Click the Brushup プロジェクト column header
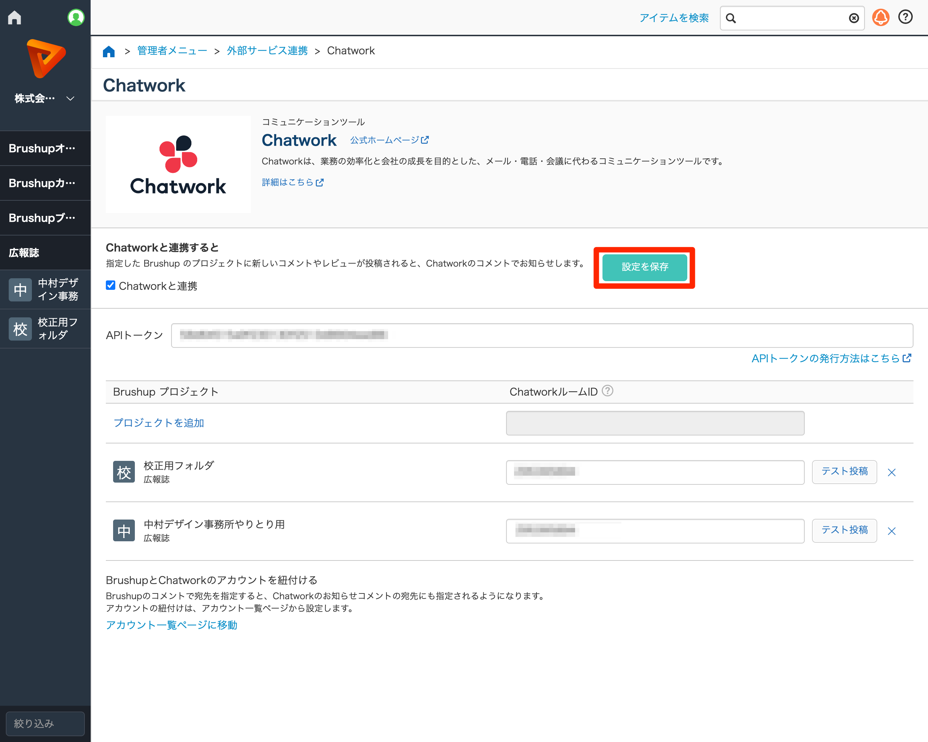Screen dimensions: 928x742 pyautogui.click(x=166, y=392)
